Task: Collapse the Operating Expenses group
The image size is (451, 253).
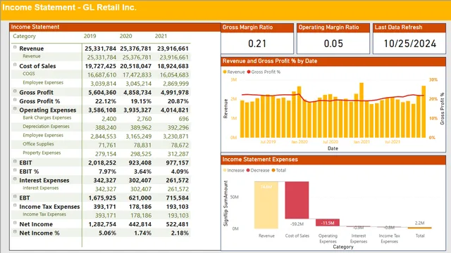Action: [x=15, y=109]
